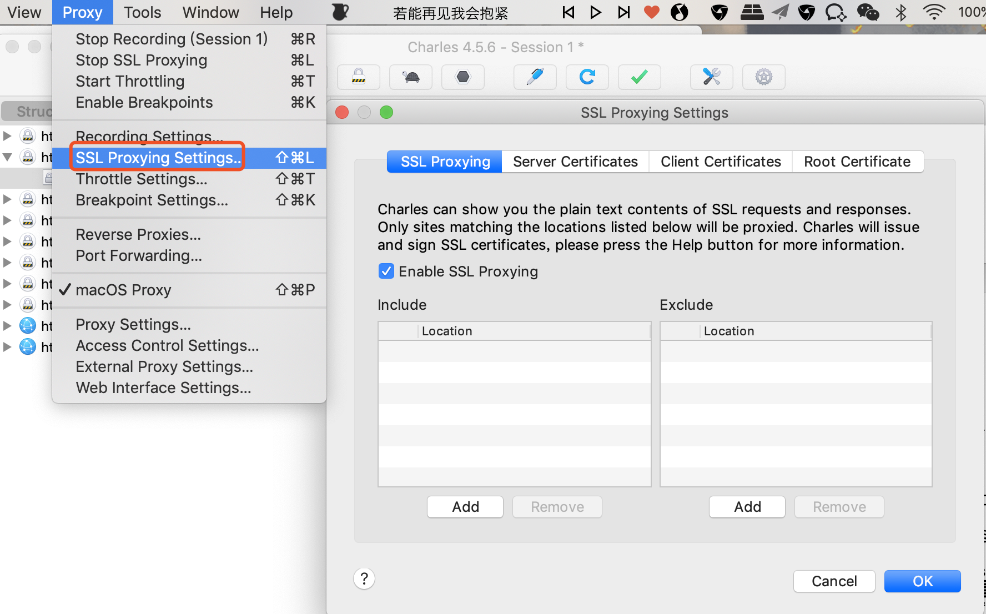Open Throttle Settings from menu

click(x=189, y=179)
